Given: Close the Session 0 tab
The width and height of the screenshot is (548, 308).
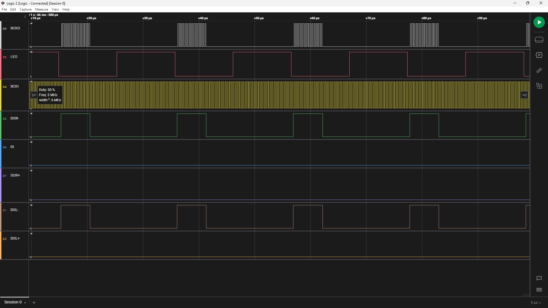Looking at the screenshot, I should pos(25,303).
